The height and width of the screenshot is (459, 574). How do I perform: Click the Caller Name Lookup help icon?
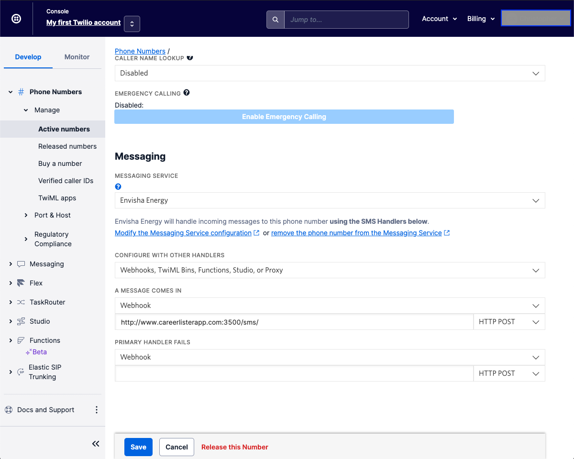coord(190,57)
